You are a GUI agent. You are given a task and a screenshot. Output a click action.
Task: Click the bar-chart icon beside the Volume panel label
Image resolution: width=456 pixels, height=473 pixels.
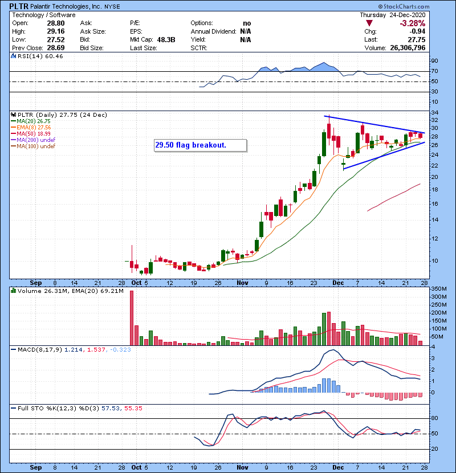tap(13, 291)
